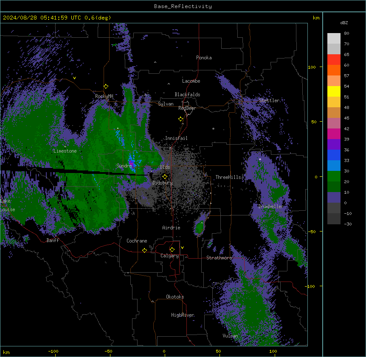Click the Vulcan label
366x357 pixels.
tap(230, 336)
